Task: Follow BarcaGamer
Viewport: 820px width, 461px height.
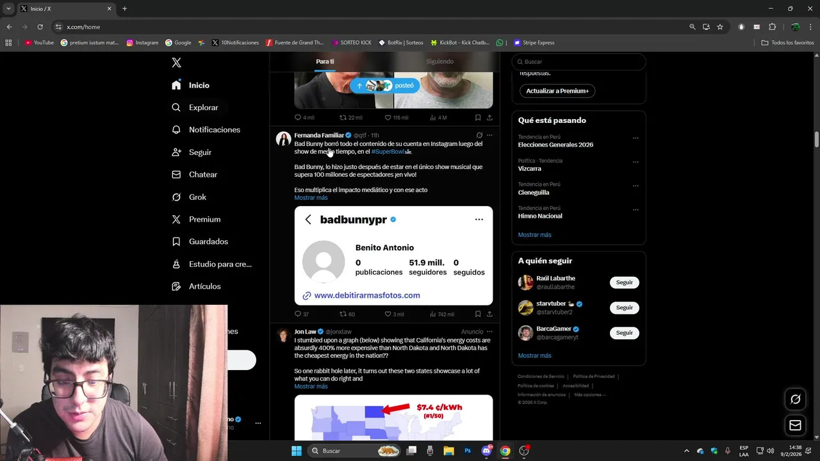Action: (x=625, y=333)
